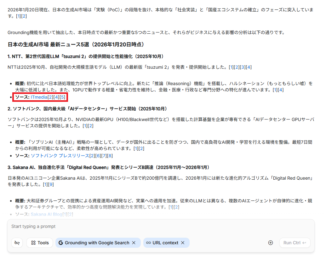Click the crossed-out key icon button
This screenshot has height=255, width=326.
pos(17,243)
